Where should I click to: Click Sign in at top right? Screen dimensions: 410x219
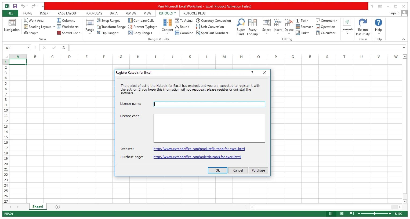point(394,13)
